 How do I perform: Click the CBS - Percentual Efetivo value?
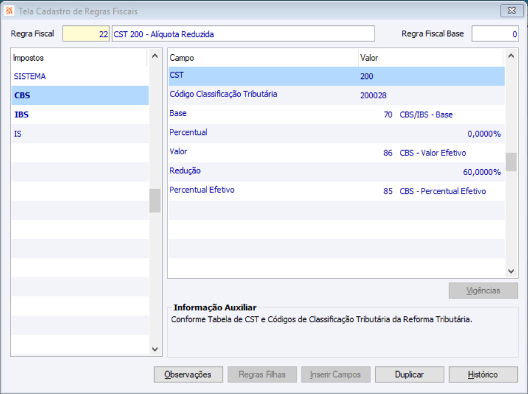click(x=443, y=191)
